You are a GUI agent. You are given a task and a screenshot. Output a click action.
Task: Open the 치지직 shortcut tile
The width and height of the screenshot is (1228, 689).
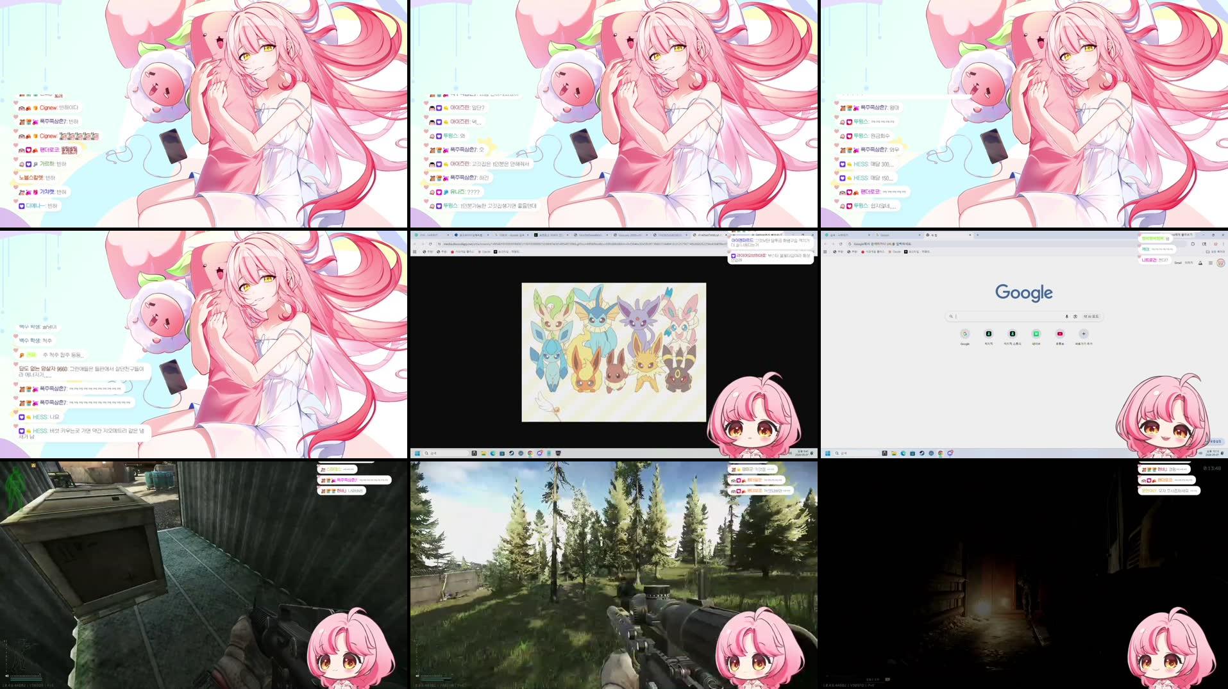(x=989, y=336)
